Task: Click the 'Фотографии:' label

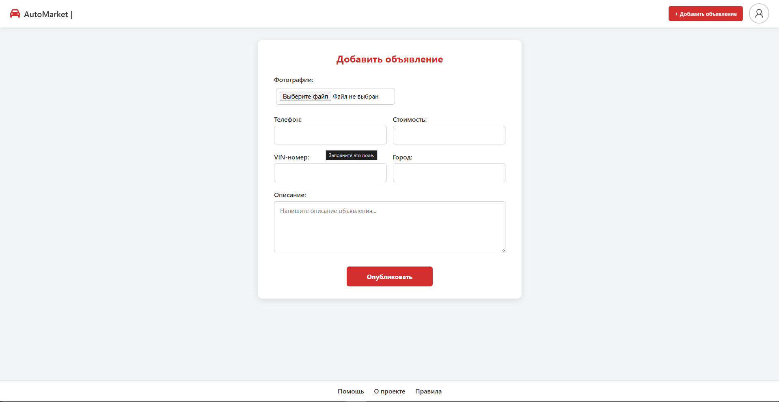Action: coord(293,80)
